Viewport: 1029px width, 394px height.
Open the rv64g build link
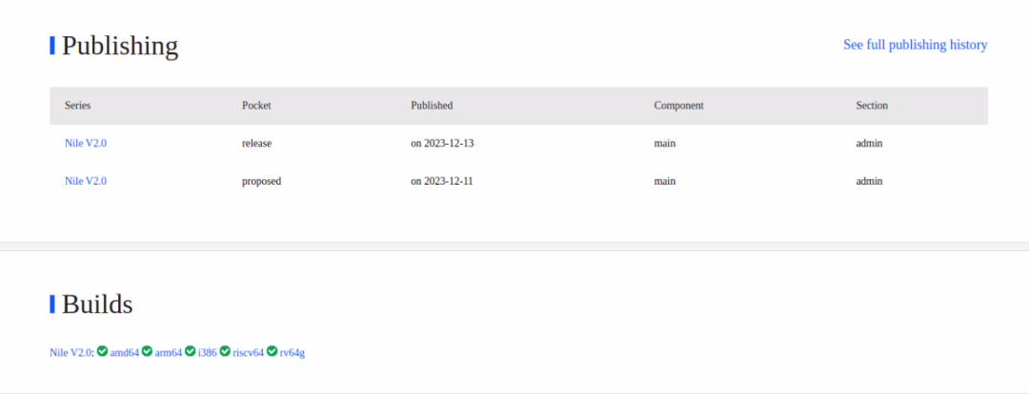[293, 353]
